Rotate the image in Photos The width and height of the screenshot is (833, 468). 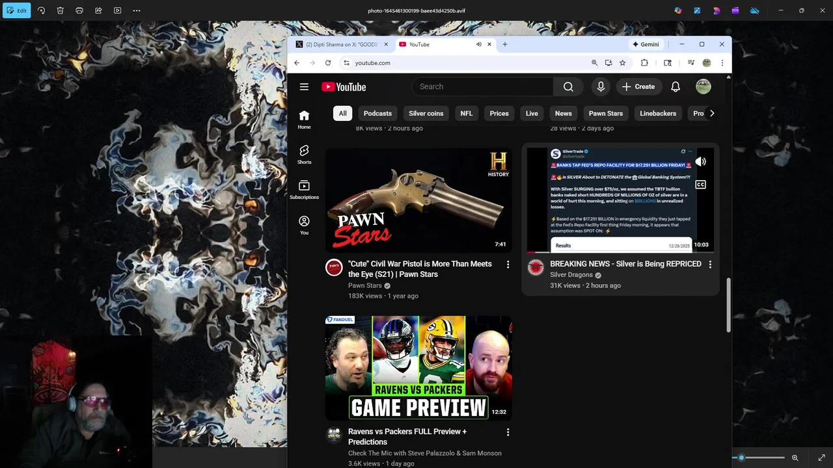pos(41,10)
